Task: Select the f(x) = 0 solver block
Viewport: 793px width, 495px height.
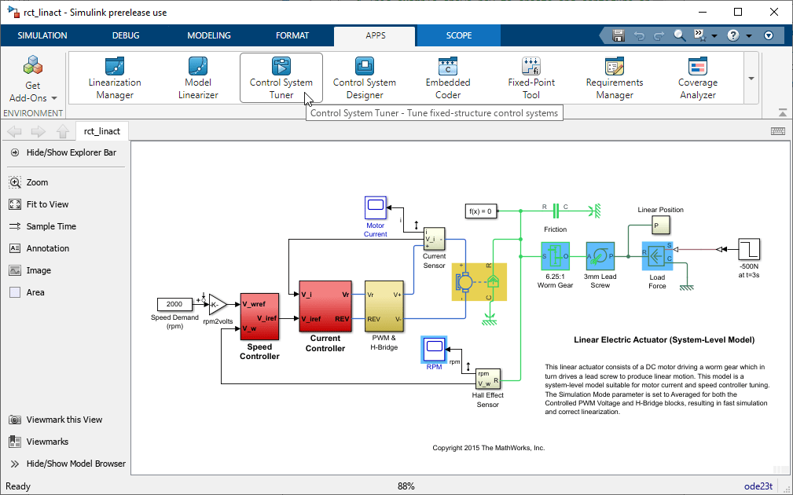Action: pos(480,211)
